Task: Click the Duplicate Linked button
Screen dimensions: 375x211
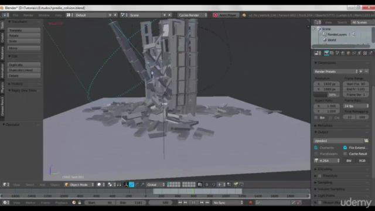Action: tap(24, 70)
